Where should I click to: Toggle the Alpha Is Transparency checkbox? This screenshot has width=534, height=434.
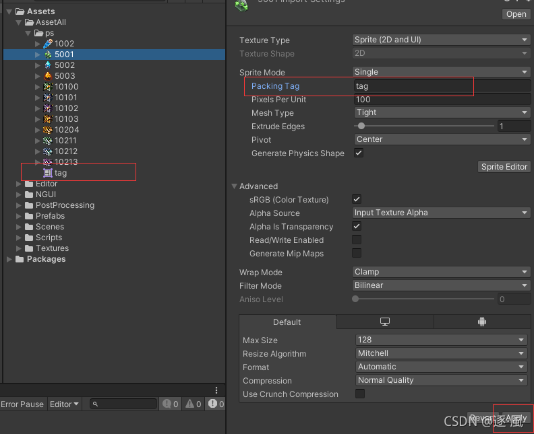[357, 226]
